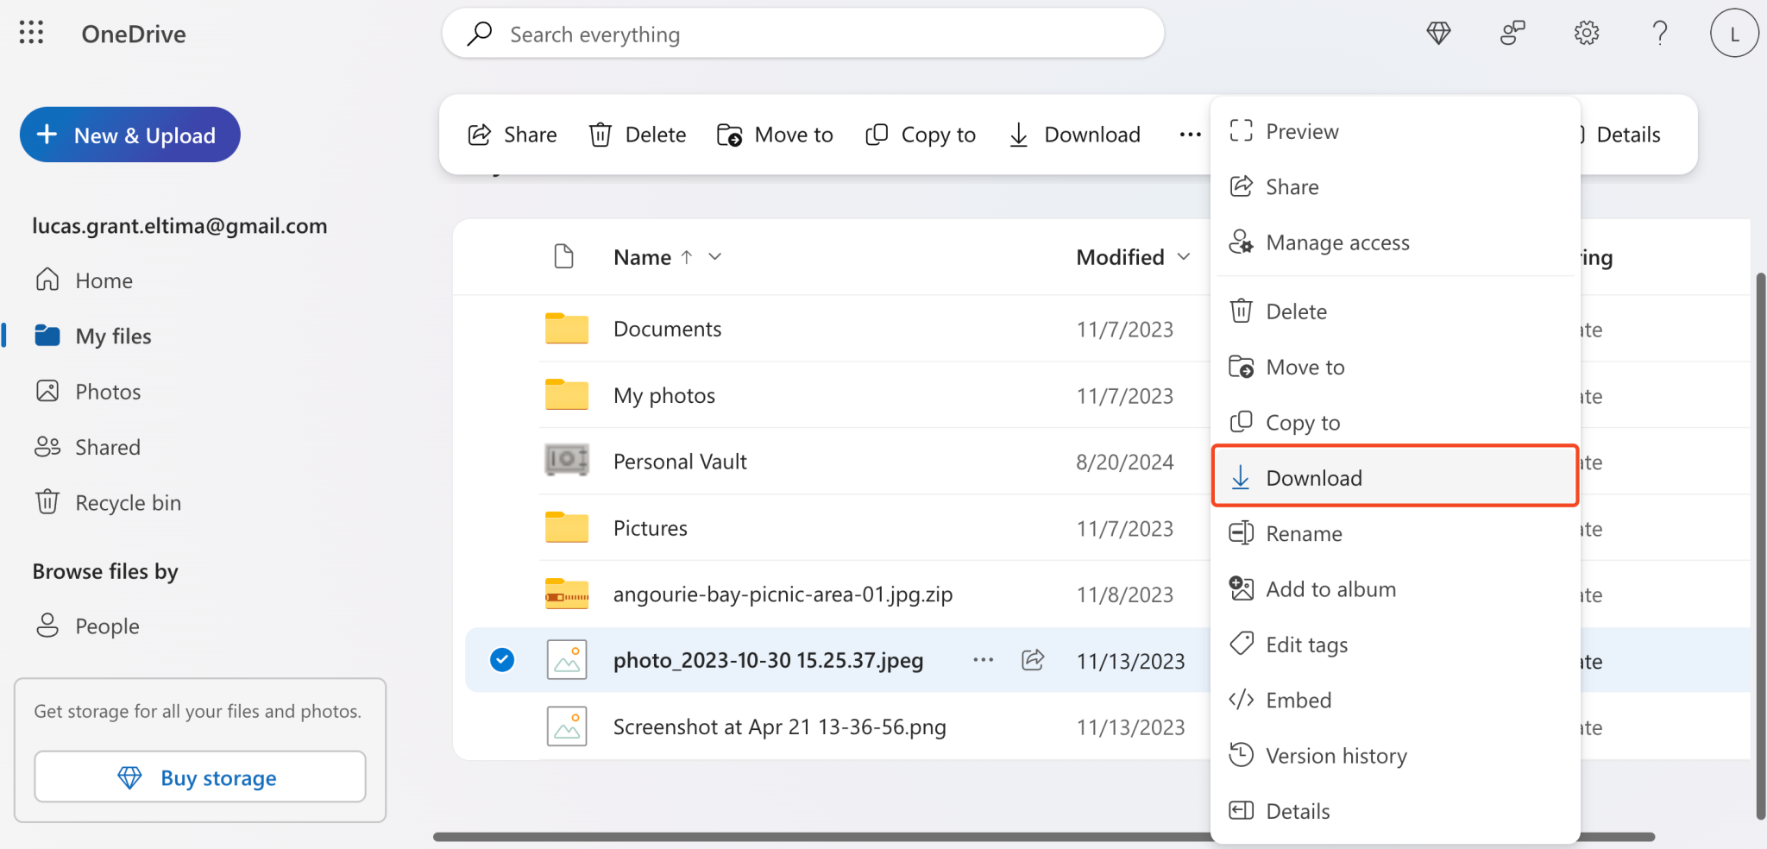Click the file type column header icon

(563, 256)
